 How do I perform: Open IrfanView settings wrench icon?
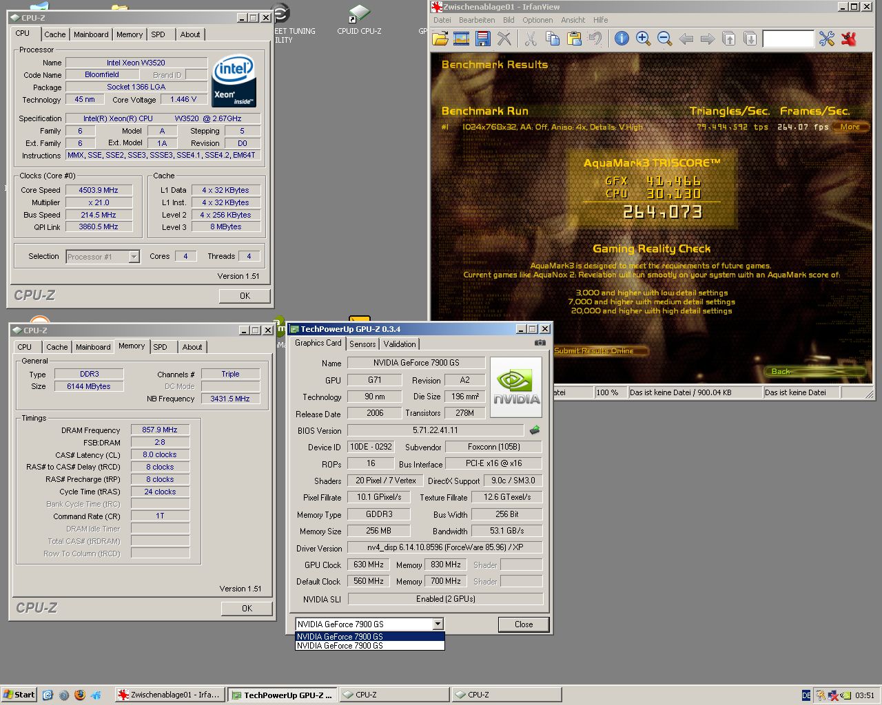coord(827,39)
